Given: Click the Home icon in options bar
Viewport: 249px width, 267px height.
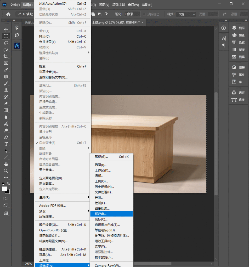Looking at the screenshot, I should point(8,14).
